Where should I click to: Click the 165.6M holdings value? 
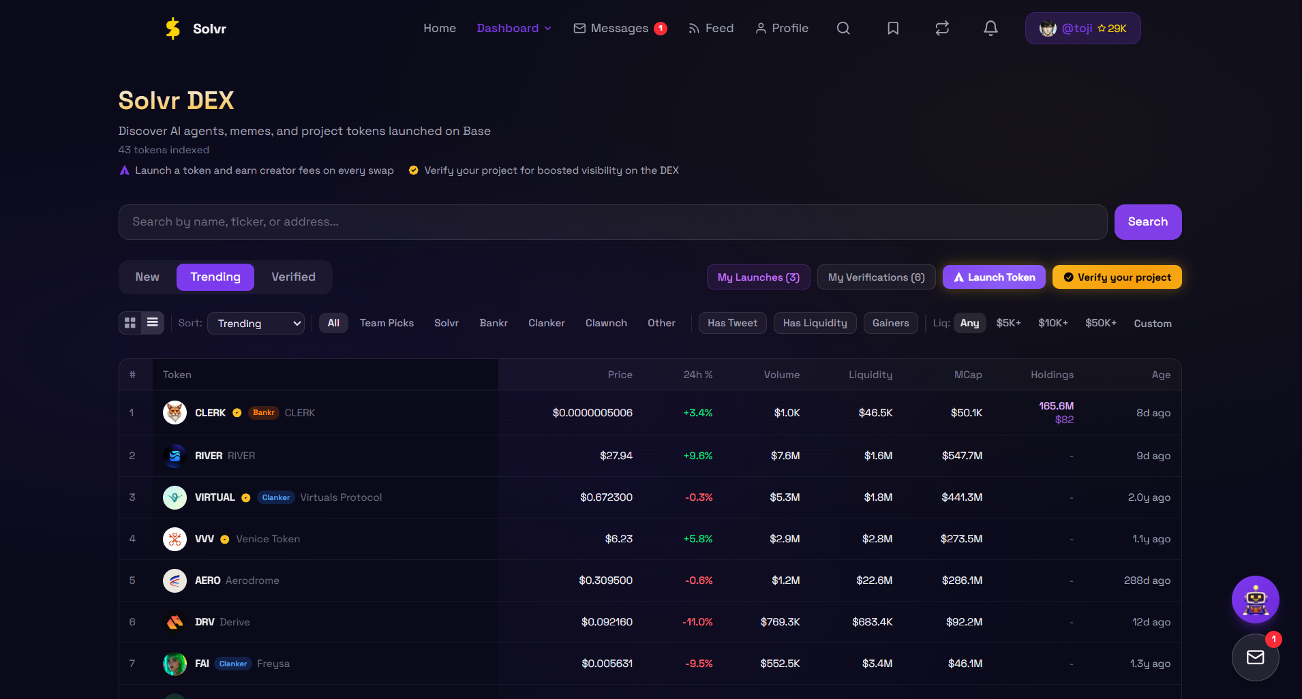pyautogui.click(x=1056, y=406)
